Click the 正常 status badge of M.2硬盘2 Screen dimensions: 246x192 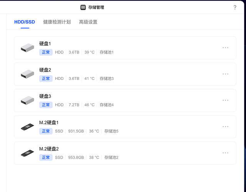click(x=46, y=157)
